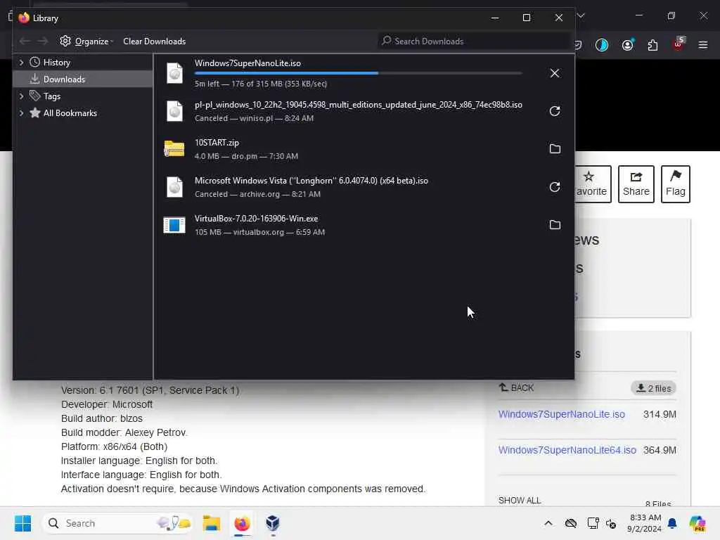Click the 10START.zip archive icon
The image size is (720, 540).
point(174,149)
